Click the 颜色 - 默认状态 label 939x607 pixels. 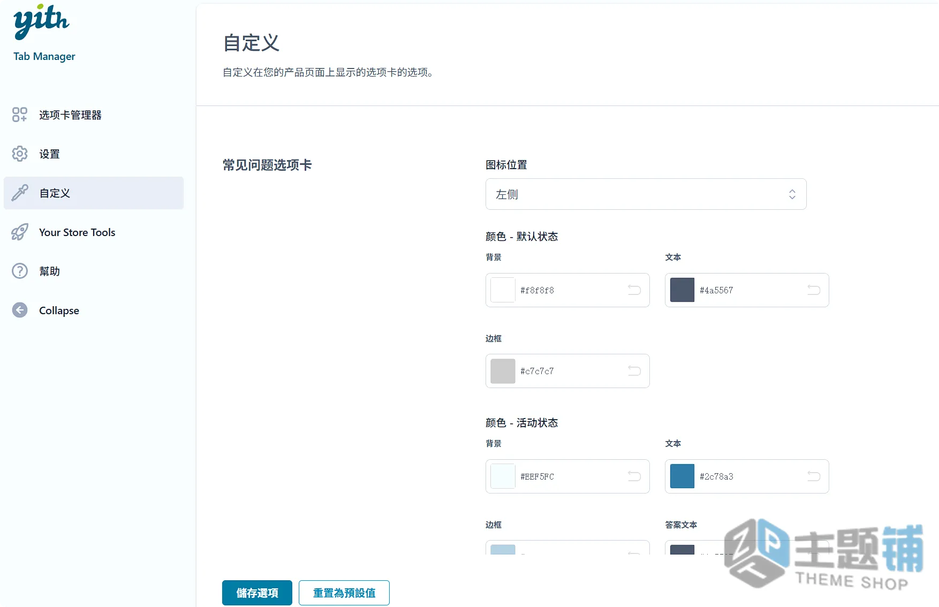[x=521, y=237]
